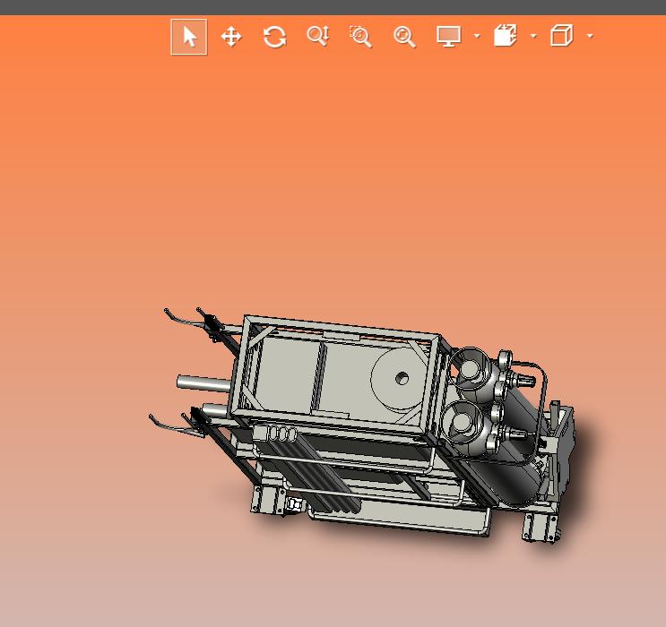Expand the section view dropdown arrow
Screen dimensions: 666x627
pyautogui.click(x=534, y=37)
